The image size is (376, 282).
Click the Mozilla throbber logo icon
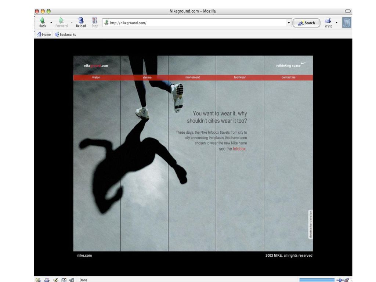(347, 23)
